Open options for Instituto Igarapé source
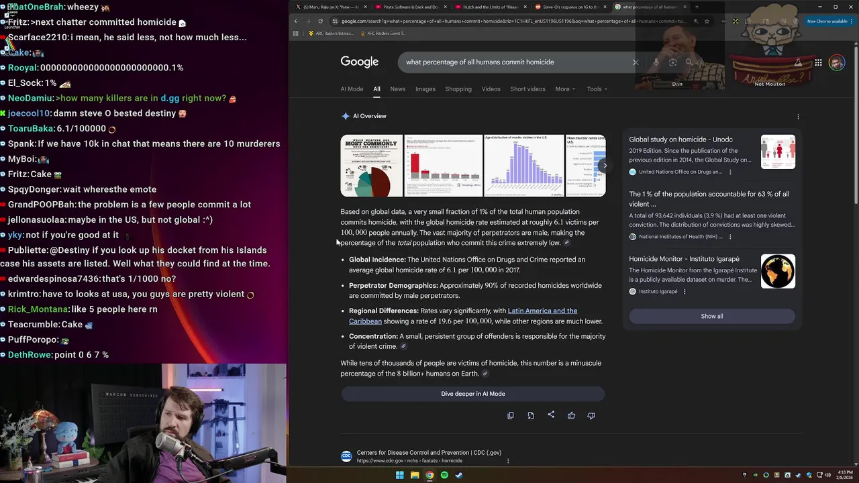The image size is (859, 483). [x=685, y=292]
